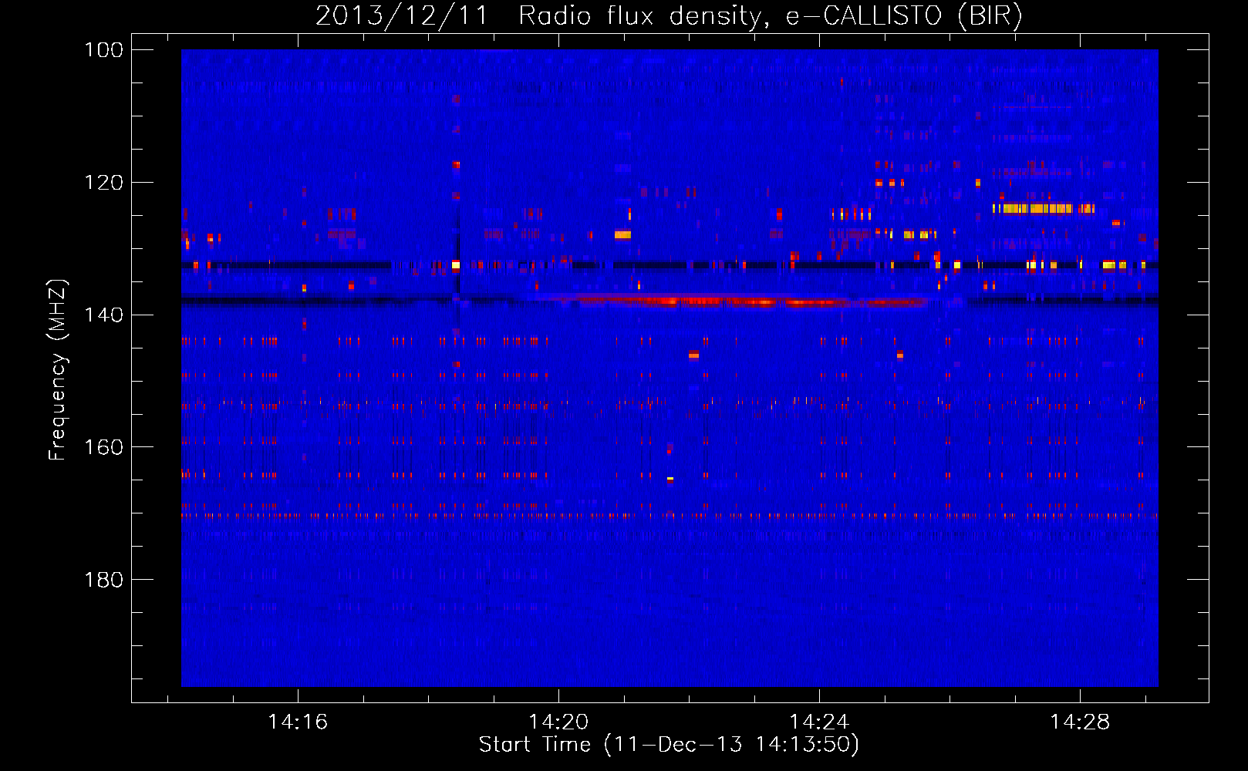Click the 120 frequency tick label

pos(104,183)
